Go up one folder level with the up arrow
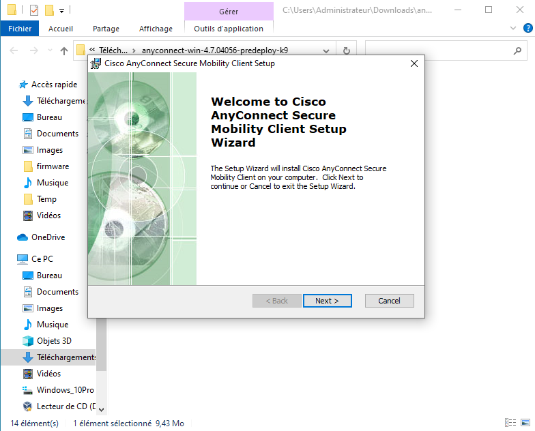Viewport: 535px width, 431px height. click(64, 50)
